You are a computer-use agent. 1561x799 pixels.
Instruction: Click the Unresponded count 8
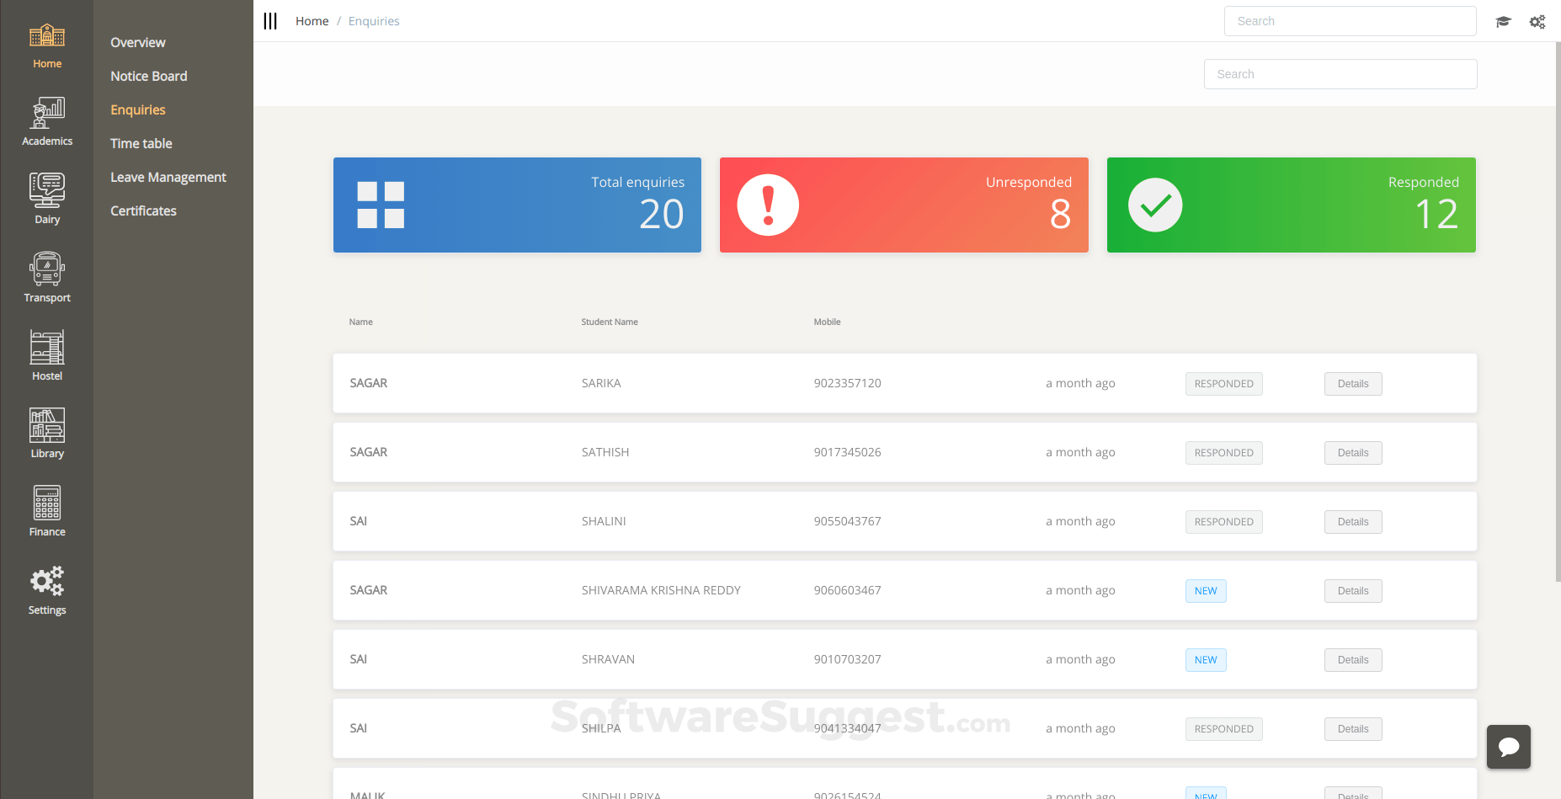pyautogui.click(x=1061, y=215)
